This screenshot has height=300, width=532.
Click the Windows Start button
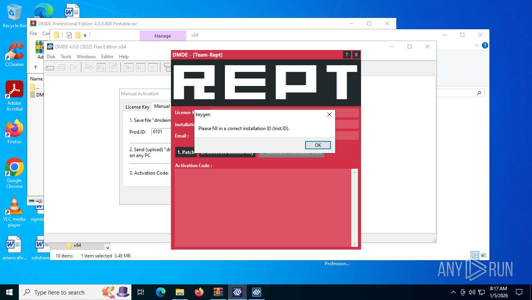[9, 292]
